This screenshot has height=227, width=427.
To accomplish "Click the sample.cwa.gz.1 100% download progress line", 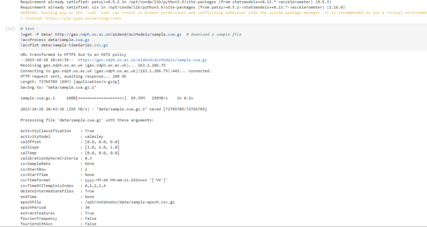I will 107,98.
